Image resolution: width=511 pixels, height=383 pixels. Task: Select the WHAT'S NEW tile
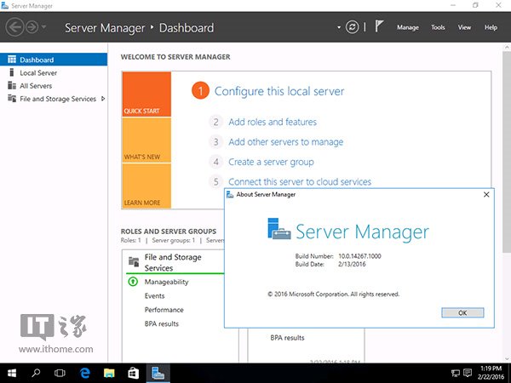[x=146, y=140]
